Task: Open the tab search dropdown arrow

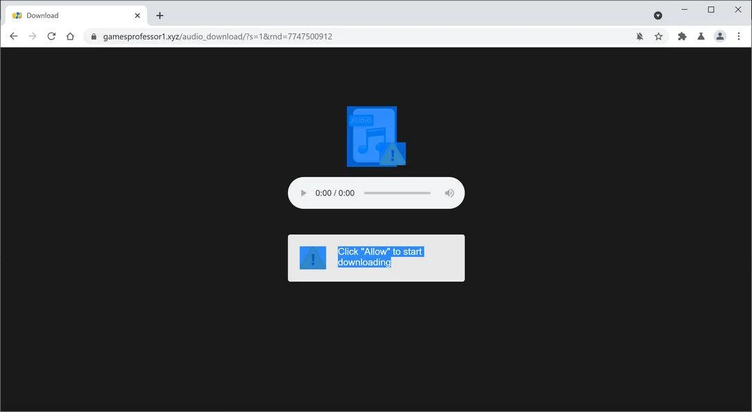Action: [658, 16]
